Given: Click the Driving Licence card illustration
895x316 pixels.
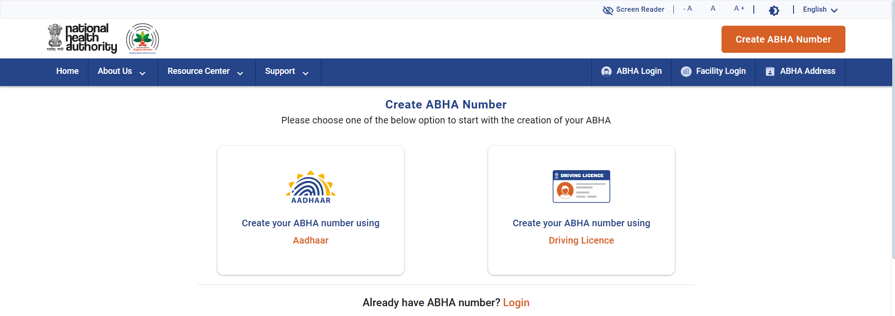Looking at the screenshot, I should pyautogui.click(x=581, y=187).
